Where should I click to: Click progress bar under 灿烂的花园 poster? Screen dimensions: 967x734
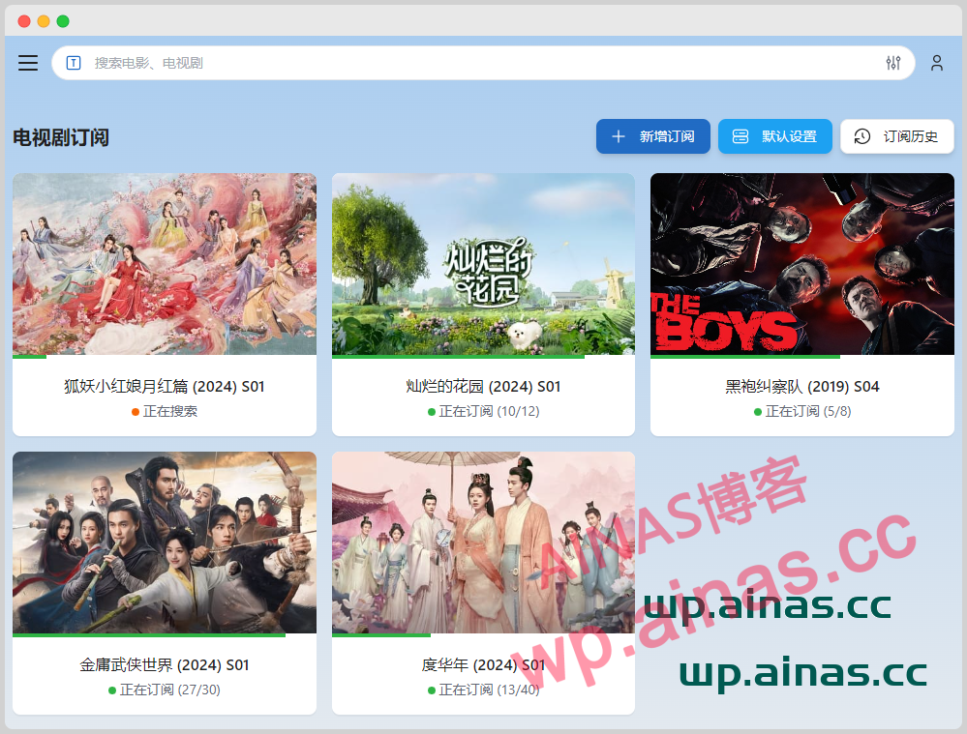click(x=484, y=356)
